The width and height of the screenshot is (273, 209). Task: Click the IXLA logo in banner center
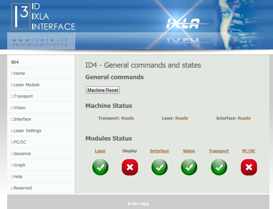pyautogui.click(x=183, y=24)
